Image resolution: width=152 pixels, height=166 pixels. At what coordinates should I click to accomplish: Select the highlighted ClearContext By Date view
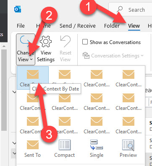pos(33,78)
